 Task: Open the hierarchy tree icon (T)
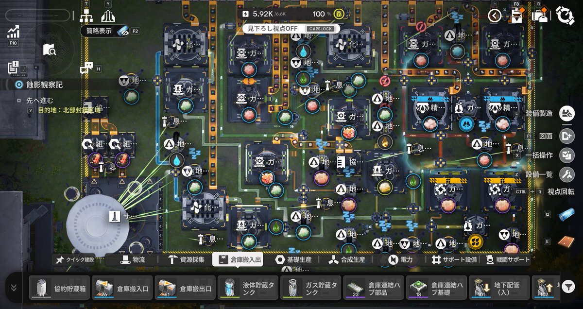point(86,16)
